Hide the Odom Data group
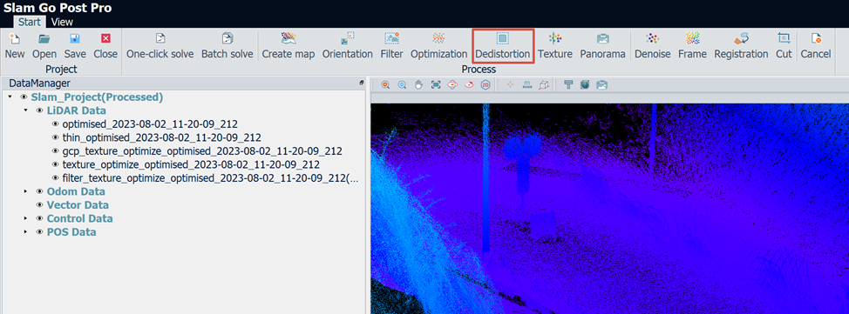This screenshot has width=849, height=314. pyautogui.click(x=39, y=191)
